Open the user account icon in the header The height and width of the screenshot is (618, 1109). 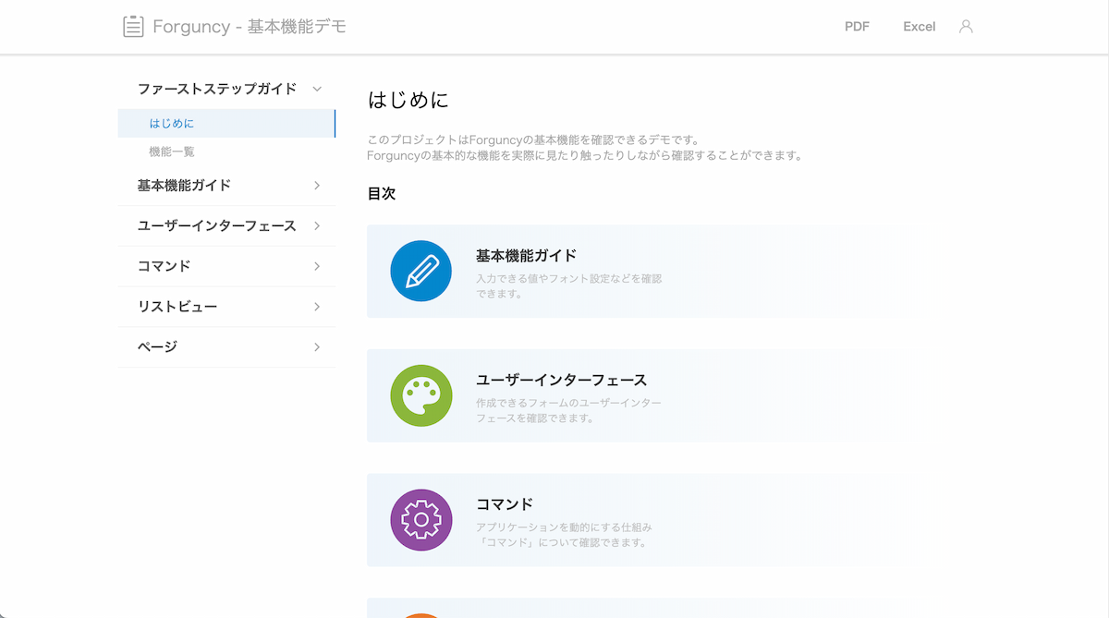click(x=966, y=26)
